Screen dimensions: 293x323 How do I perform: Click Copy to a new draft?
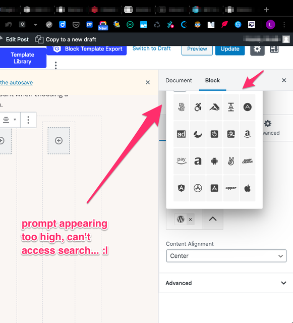coord(66,39)
